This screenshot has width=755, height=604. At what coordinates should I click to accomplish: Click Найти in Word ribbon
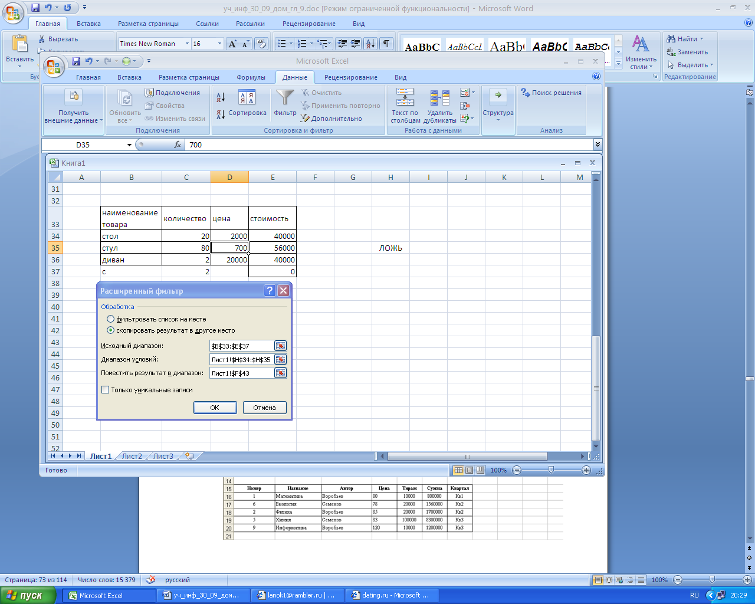685,39
